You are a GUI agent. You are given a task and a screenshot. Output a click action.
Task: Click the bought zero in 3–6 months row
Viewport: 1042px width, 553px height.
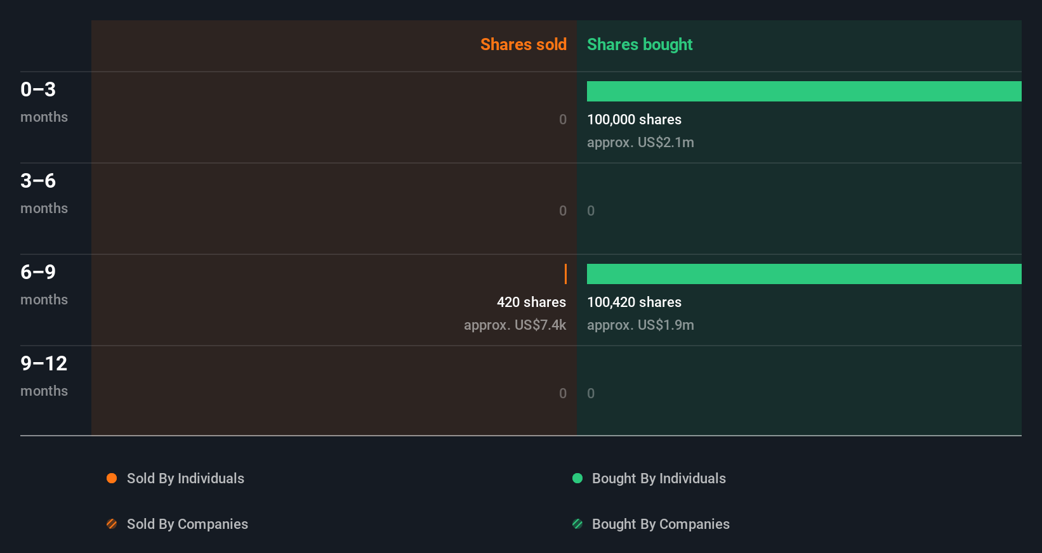591,211
